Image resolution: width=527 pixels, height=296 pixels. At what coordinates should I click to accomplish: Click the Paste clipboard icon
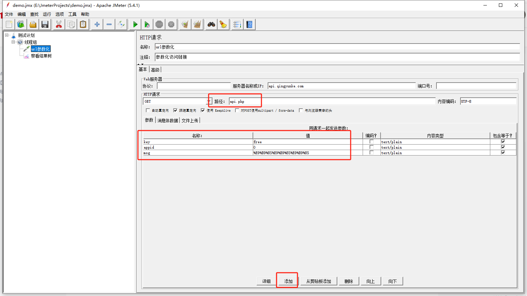click(83, 24)
